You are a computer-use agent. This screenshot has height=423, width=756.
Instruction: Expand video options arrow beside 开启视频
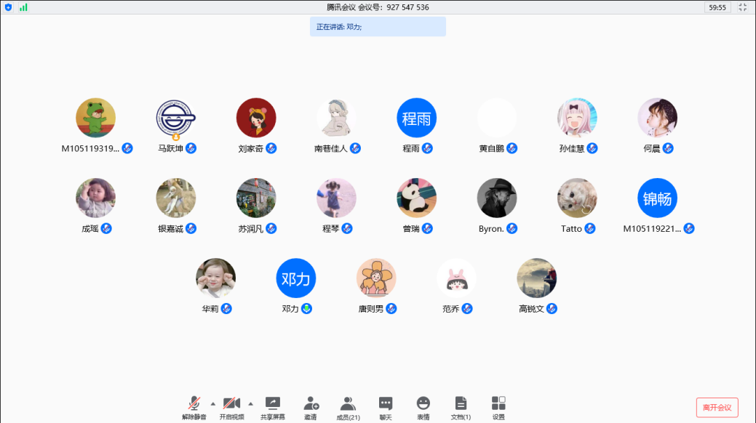point(250,403)
